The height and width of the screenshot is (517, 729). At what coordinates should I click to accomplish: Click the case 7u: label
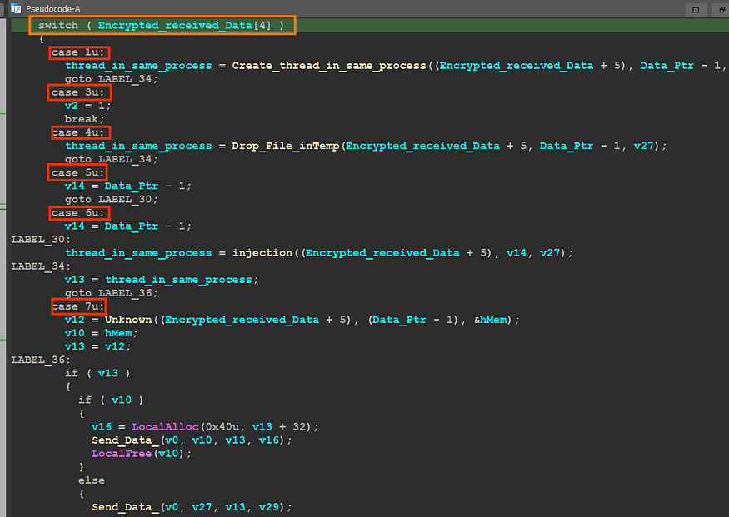(x=78, y=306)
